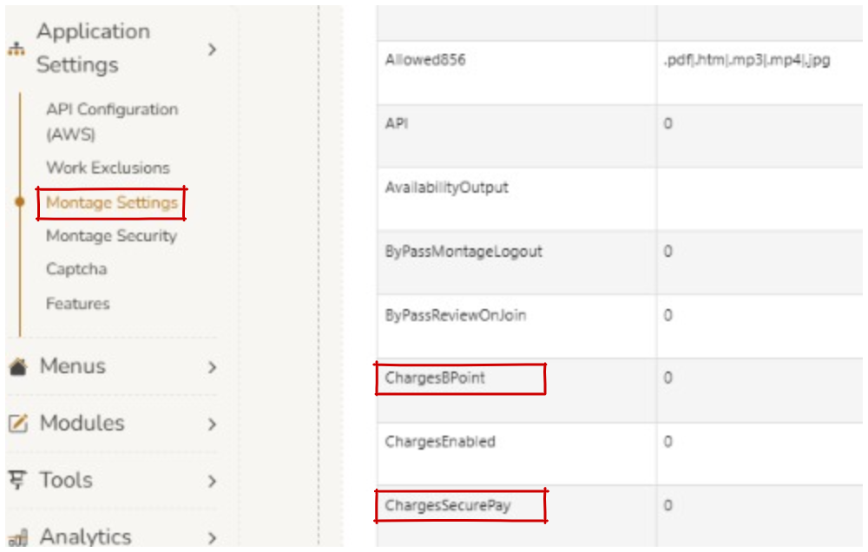Click the Tools icon in sidebar
Image resolution: width=868 pixels, height=552 pixels.
pos(17,480)
